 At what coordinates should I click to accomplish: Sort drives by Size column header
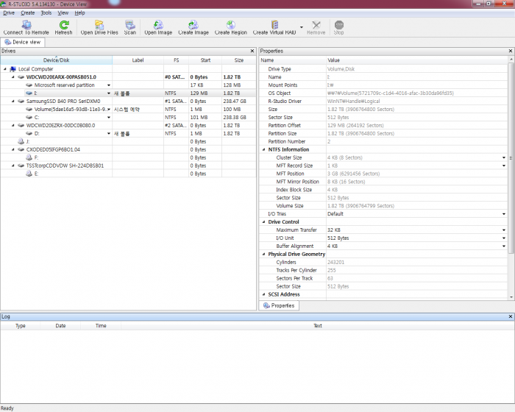(x=239, y=60)
